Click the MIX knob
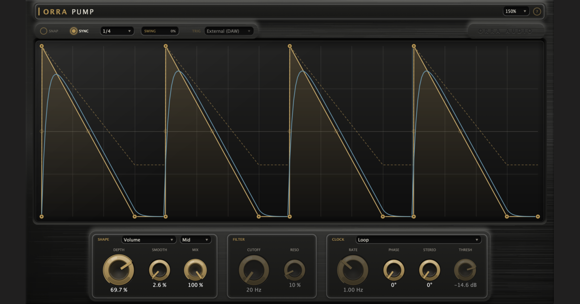The image size is (580, 304). pos(195,270)
